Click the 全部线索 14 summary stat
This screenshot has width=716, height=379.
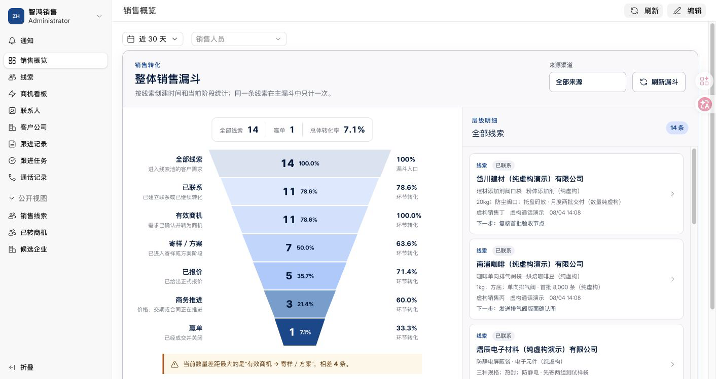click(239, 130)
